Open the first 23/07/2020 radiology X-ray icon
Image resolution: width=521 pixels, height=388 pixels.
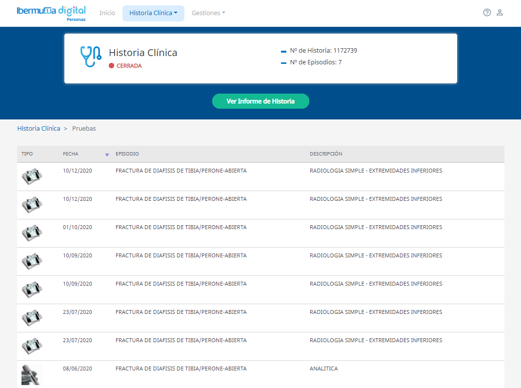[x=32, y=317]
